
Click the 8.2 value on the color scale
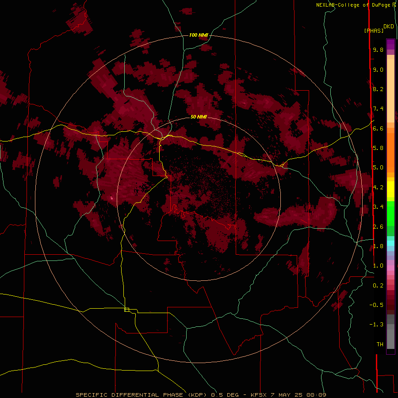click(x=378, y=89)
